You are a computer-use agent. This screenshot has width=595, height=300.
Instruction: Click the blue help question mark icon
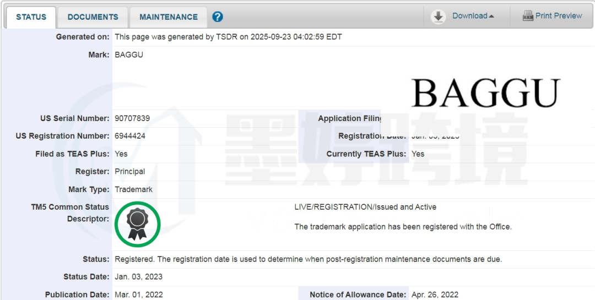pyautogui.click(x=218, y=17)
